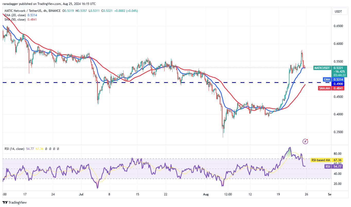The height and width of the screenshot is (207, 351).
Task: Click the 12:00 label on time axis
Action: 228,194
